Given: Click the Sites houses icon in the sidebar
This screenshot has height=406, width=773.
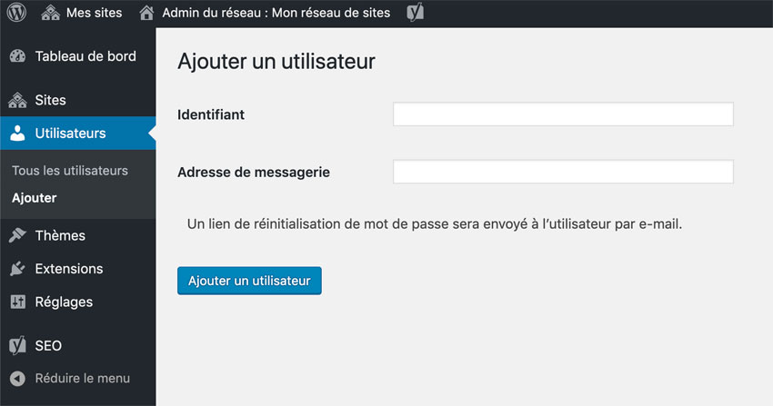Looking at the screenshot, I should point(18,100).
